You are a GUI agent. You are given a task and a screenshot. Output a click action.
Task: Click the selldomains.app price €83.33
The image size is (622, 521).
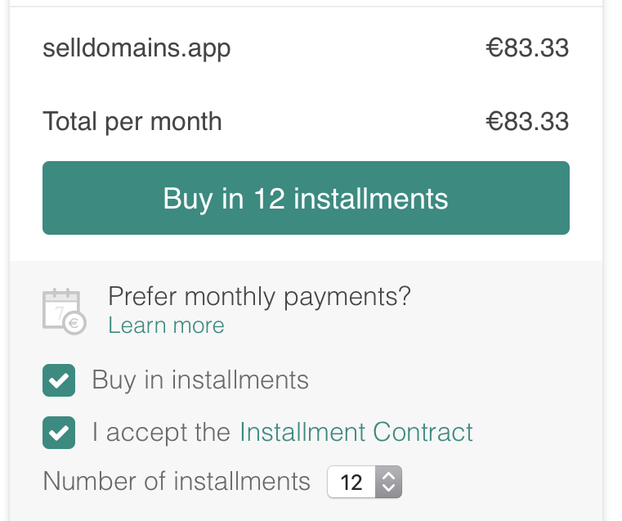pyautogui.click(x=527, y=48)
